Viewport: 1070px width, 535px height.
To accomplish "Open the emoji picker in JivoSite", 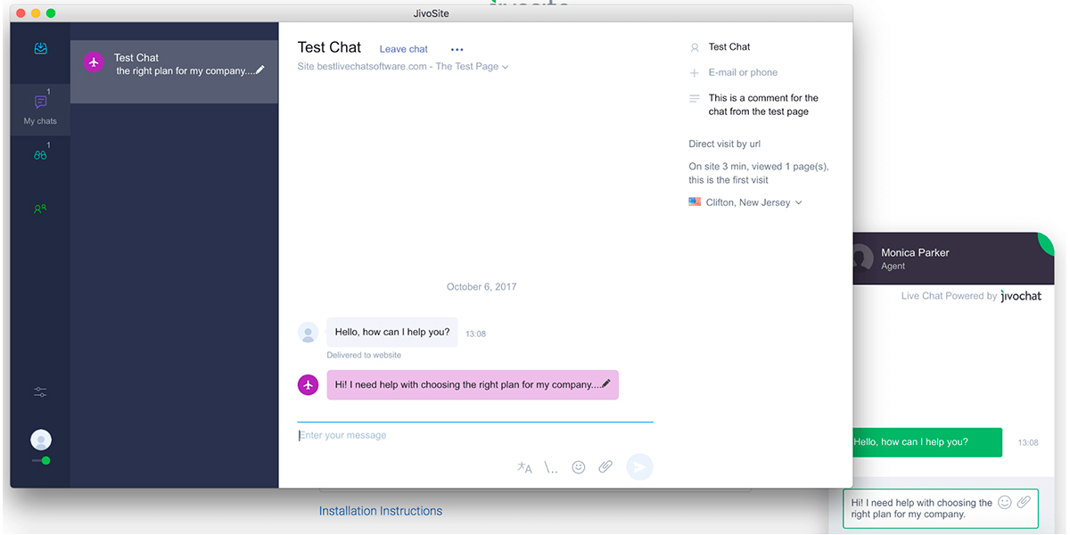I will pos(579,467).
